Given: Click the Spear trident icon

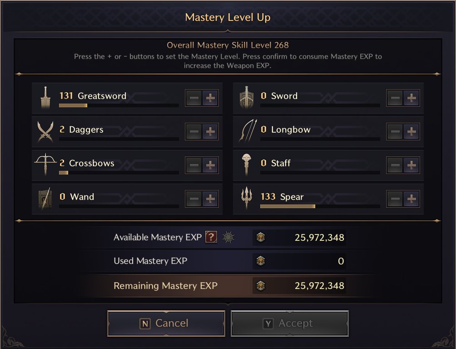Looking at the screenshot, I should coord(246,198).
